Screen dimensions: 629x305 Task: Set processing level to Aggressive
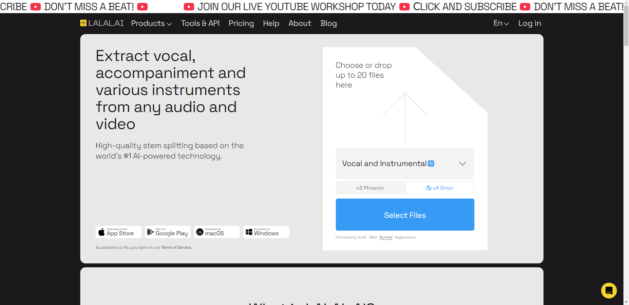405,237
